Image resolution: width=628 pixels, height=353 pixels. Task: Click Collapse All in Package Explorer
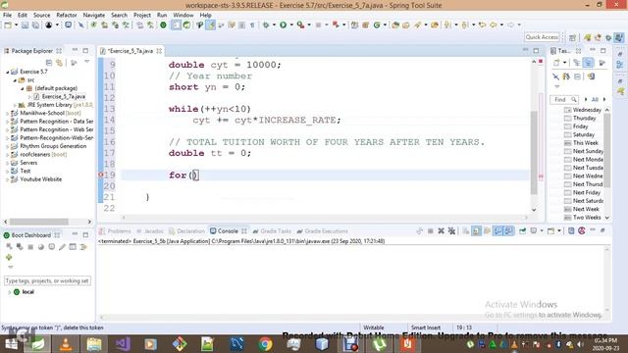coord(49,63)
